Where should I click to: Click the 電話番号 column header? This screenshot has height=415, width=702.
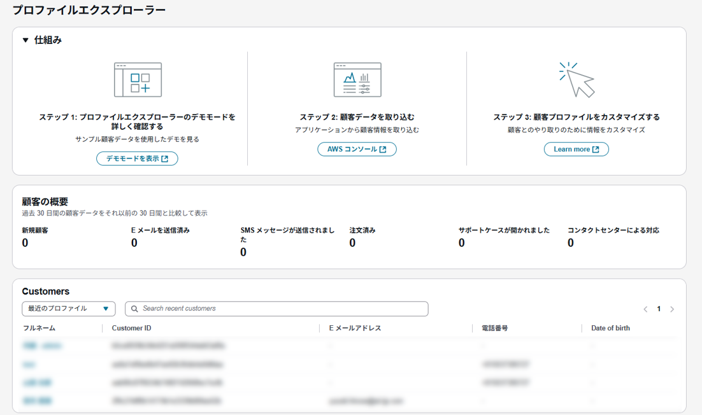coord(495,328)
